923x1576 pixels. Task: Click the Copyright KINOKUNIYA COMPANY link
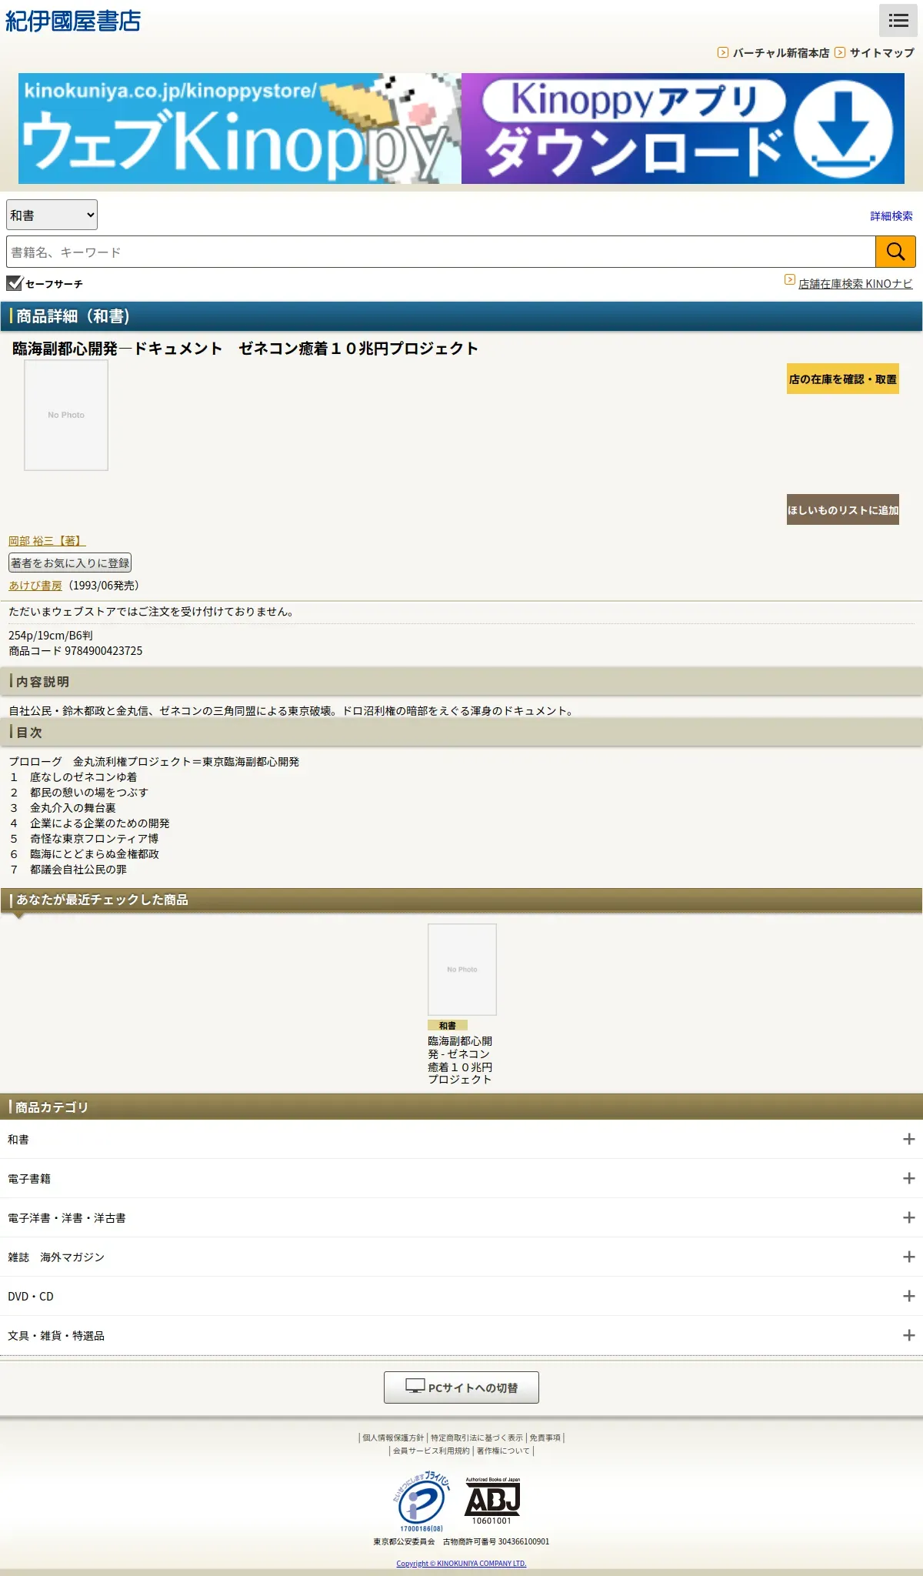click(461, 1563)
